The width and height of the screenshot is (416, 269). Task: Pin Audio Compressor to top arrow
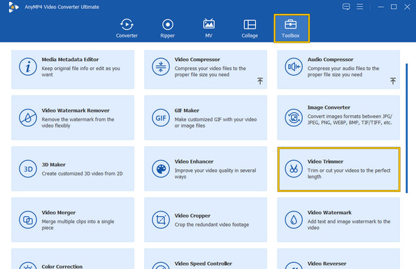tap(393, 81)
